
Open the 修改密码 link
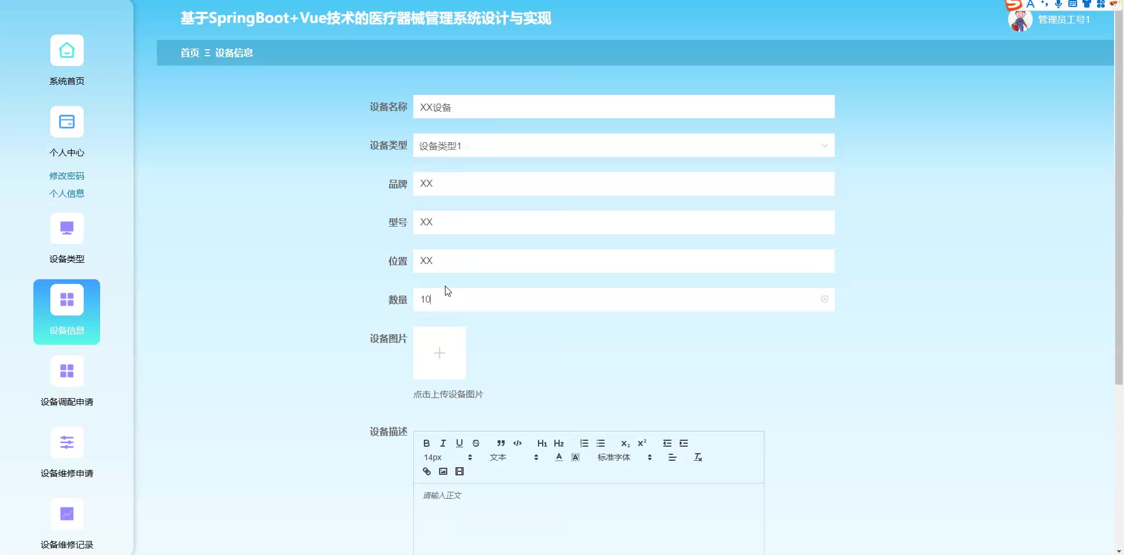pos(67,176)
